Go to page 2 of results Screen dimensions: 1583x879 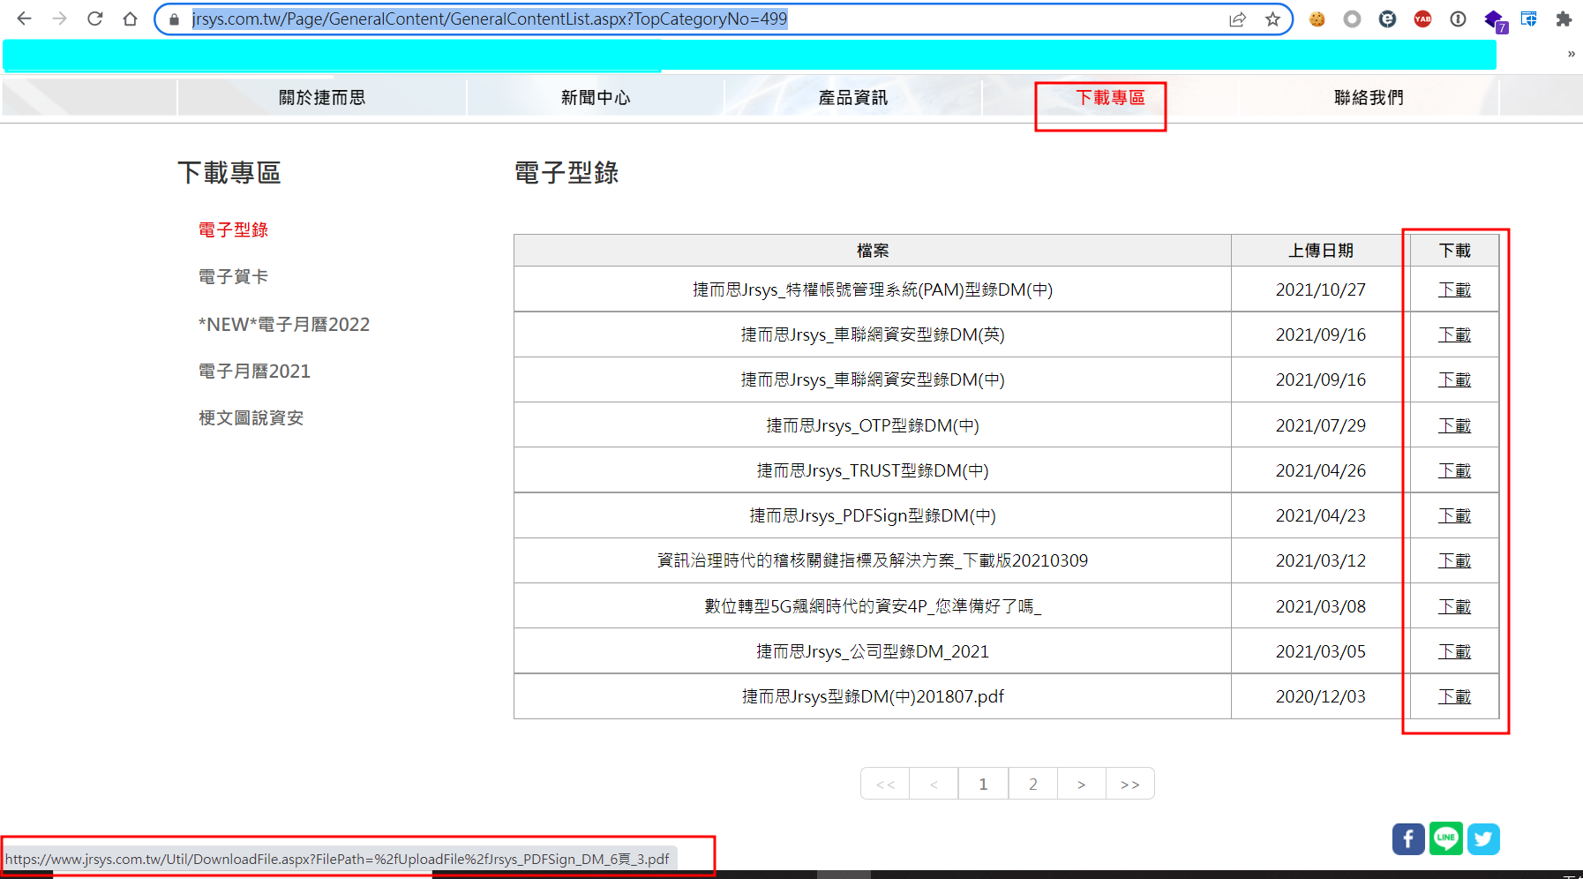click(x=1032, y=784)
